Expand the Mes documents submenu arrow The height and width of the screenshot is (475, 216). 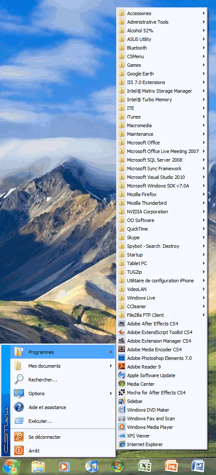coord(111,366)
